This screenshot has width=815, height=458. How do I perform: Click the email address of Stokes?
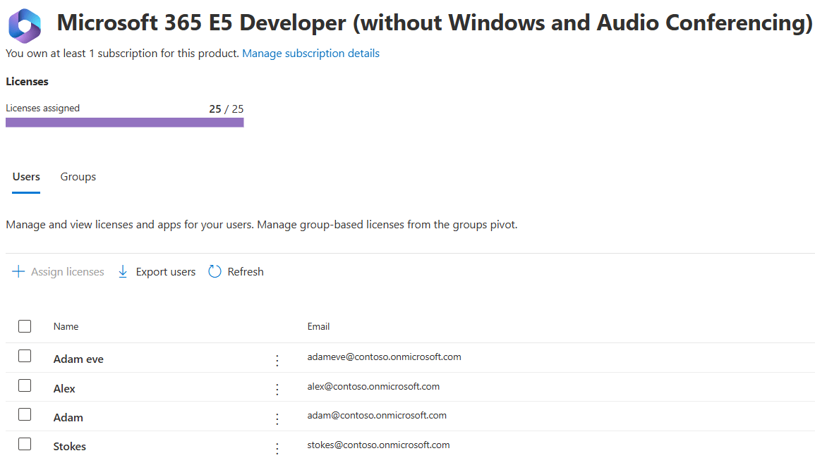379,445
